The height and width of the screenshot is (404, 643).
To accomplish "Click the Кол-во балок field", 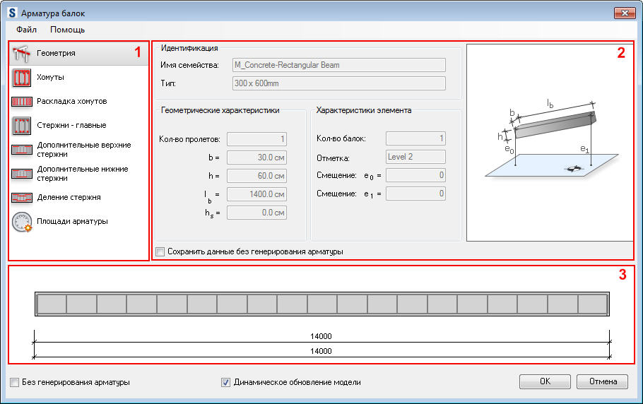I will click(415, 138).
